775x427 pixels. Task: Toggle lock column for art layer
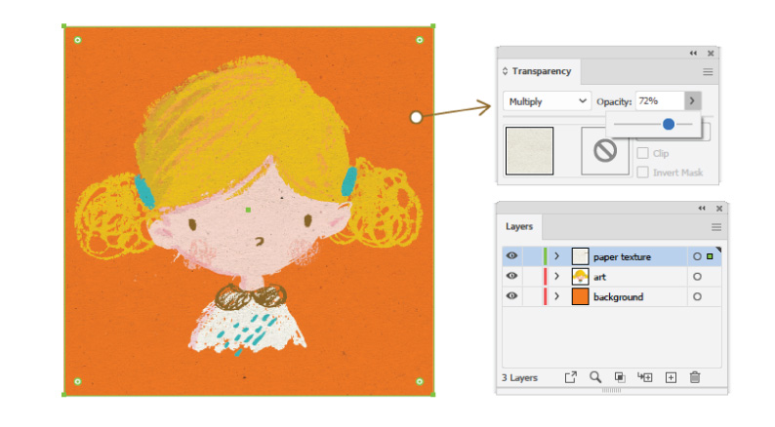click(531, 277)
